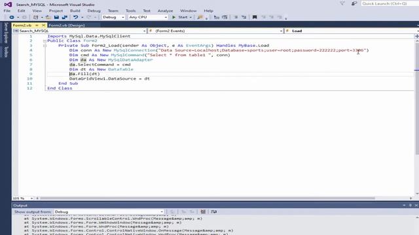Click the split editor handle above scrollbar

(416, 36)
